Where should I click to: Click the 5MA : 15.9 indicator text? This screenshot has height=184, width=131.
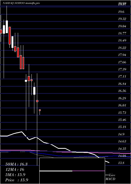coord(15,175)
